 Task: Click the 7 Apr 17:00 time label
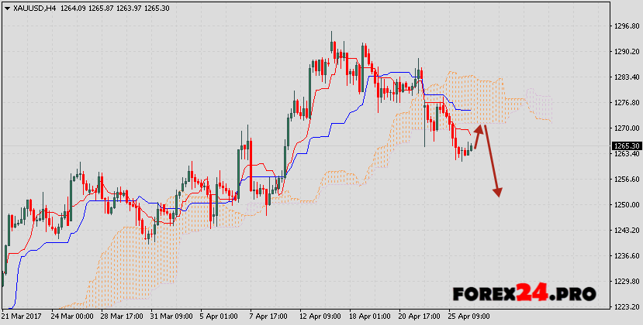coord(269,316)
